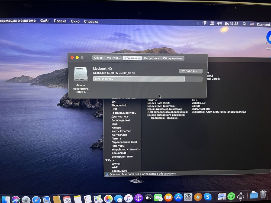Open Wi-Fi menu in menu bar
The image size is (271, 203).
(x=205, y=23)
